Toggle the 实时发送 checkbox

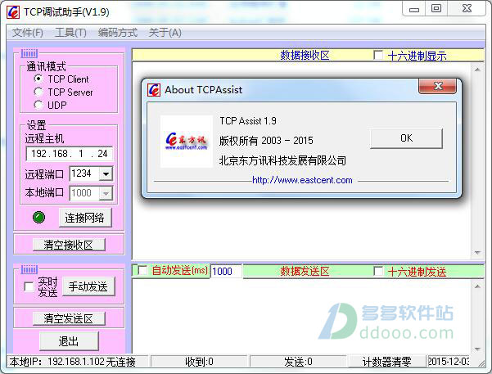[29, 286]
